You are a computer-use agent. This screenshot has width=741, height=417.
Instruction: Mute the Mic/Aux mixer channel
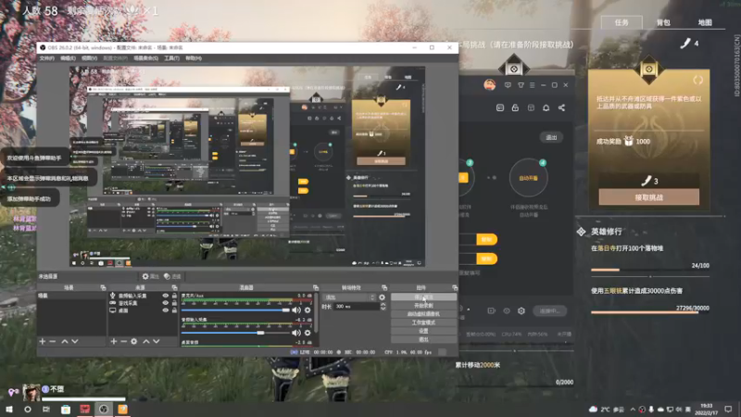(x=296, y=310)
